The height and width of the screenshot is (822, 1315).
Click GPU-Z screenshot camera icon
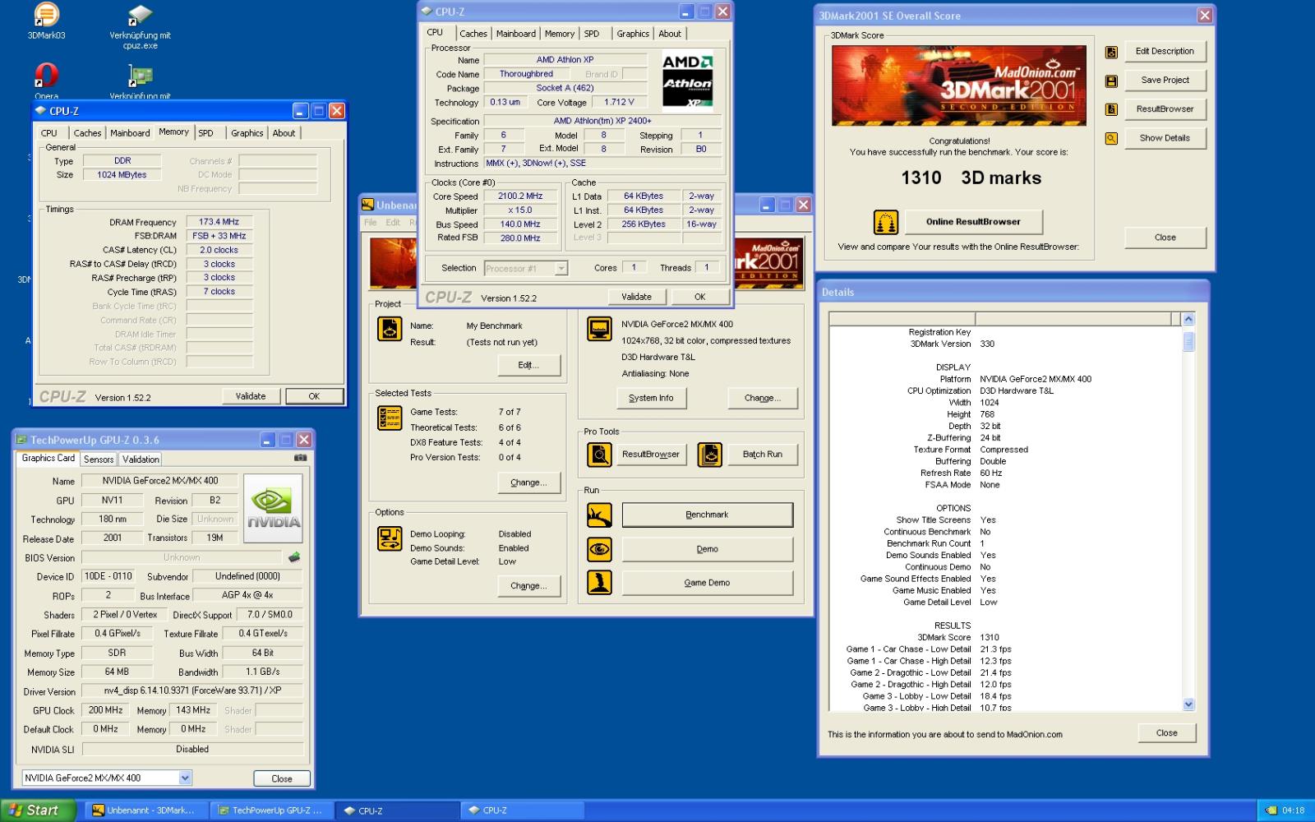pyautogui.click(x=301, y=458)
